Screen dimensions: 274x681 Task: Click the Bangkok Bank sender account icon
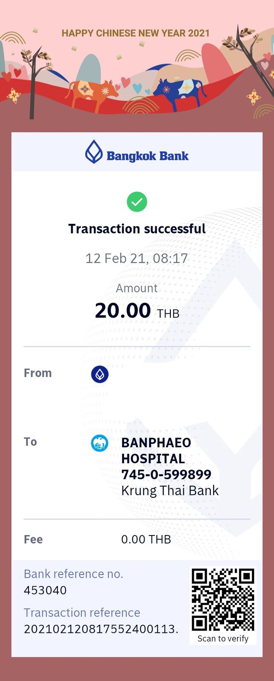pos(100,374)
